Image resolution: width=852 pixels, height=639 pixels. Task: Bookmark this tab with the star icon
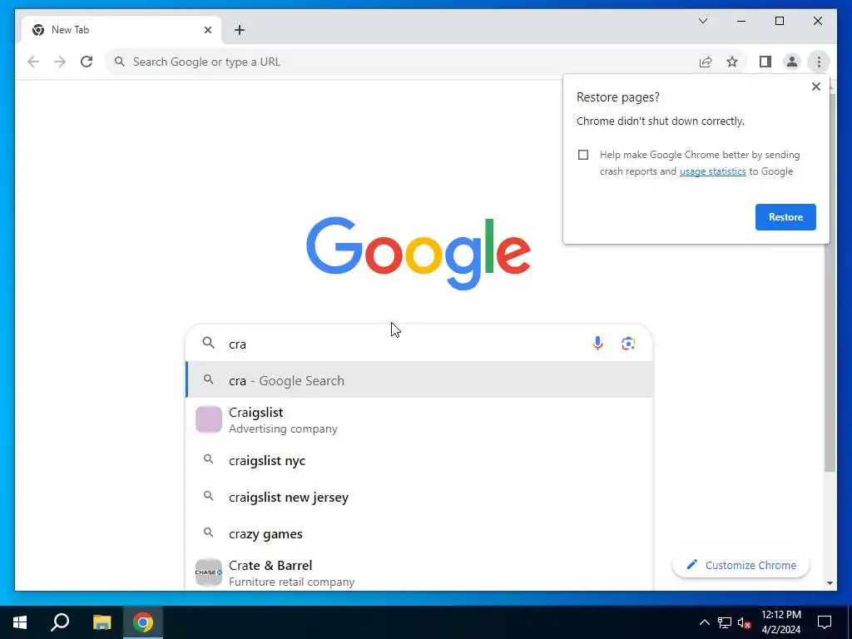732,62
